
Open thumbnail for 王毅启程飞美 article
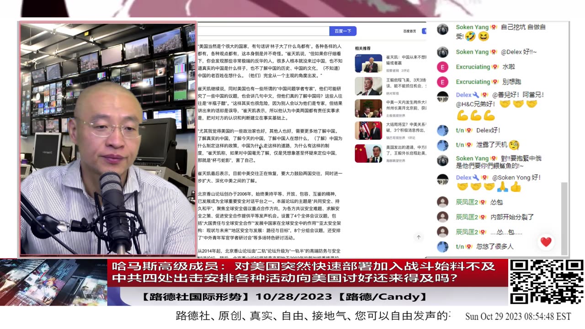point(368,86)
